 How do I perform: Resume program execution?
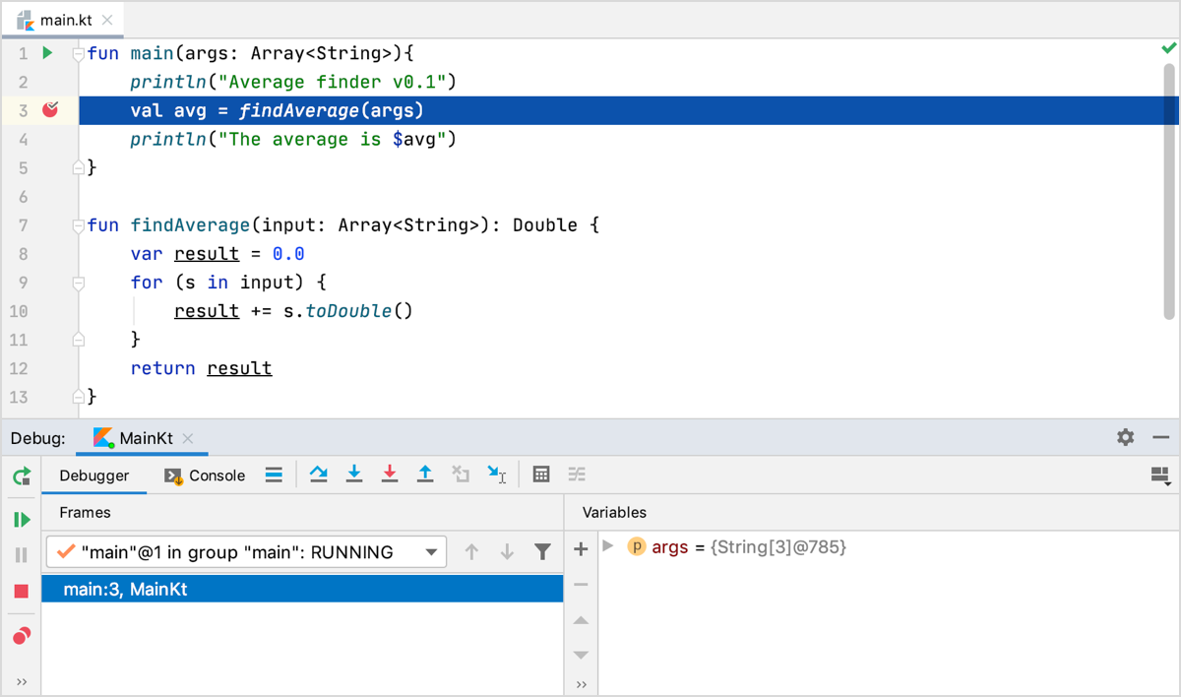tap(22, 519)
